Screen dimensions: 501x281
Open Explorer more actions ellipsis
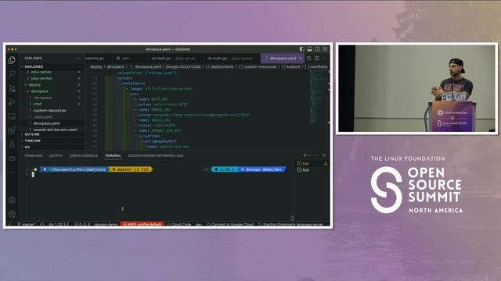78,59
